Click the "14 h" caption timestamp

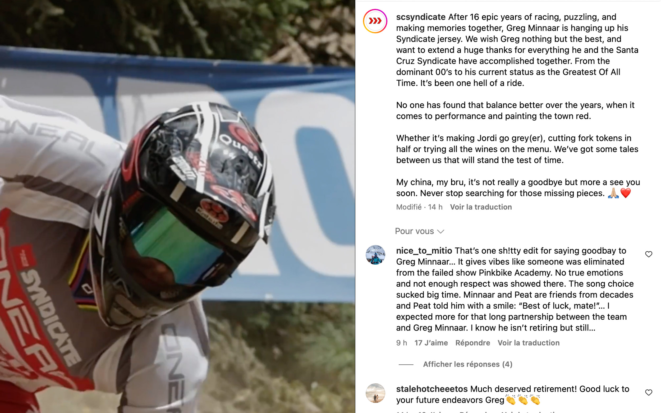pyautogui.click(x=435, y=207)
